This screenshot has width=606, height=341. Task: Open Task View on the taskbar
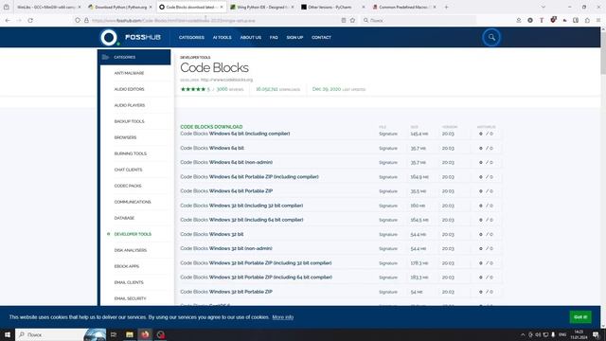tap(114, 334)
